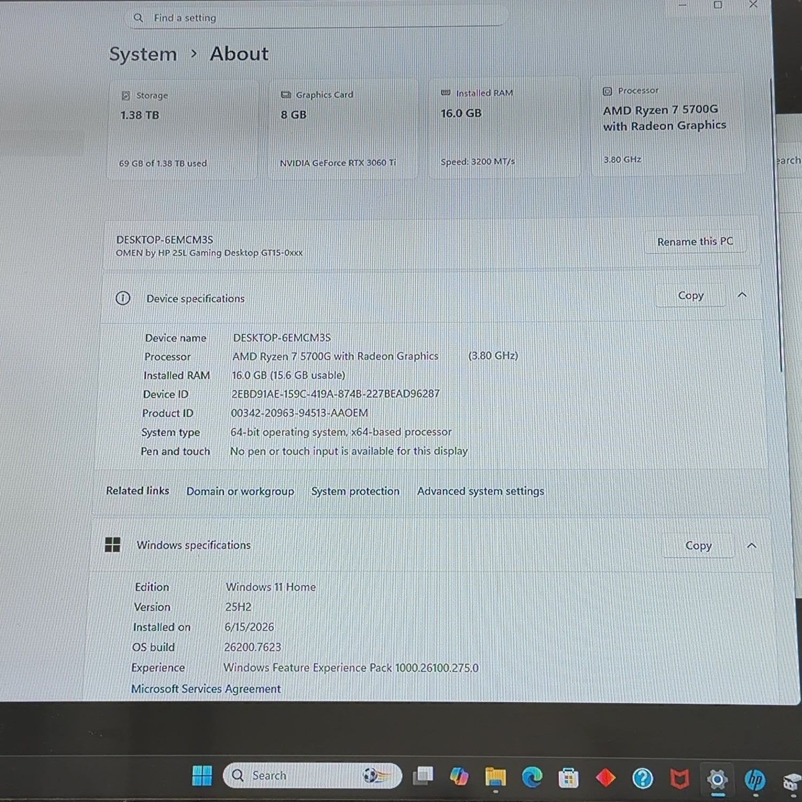Open File Explorer folder icon
Image resolution: width=802 pixels, height=802 pixels.
coord(496,777)
